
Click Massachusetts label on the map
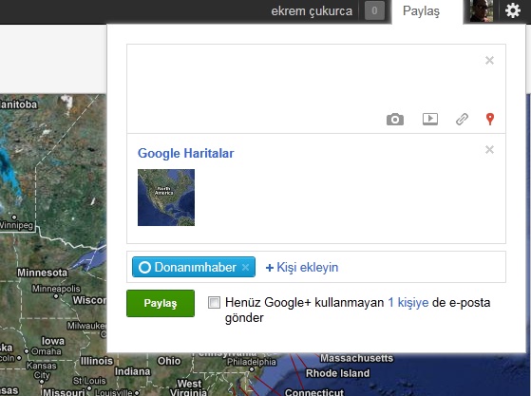coord(356,358)
